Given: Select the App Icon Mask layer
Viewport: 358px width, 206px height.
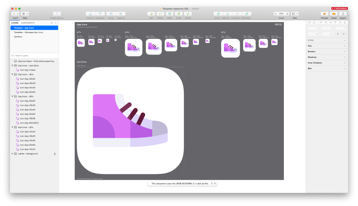Looking at the screenshot, I should [34, 61].
